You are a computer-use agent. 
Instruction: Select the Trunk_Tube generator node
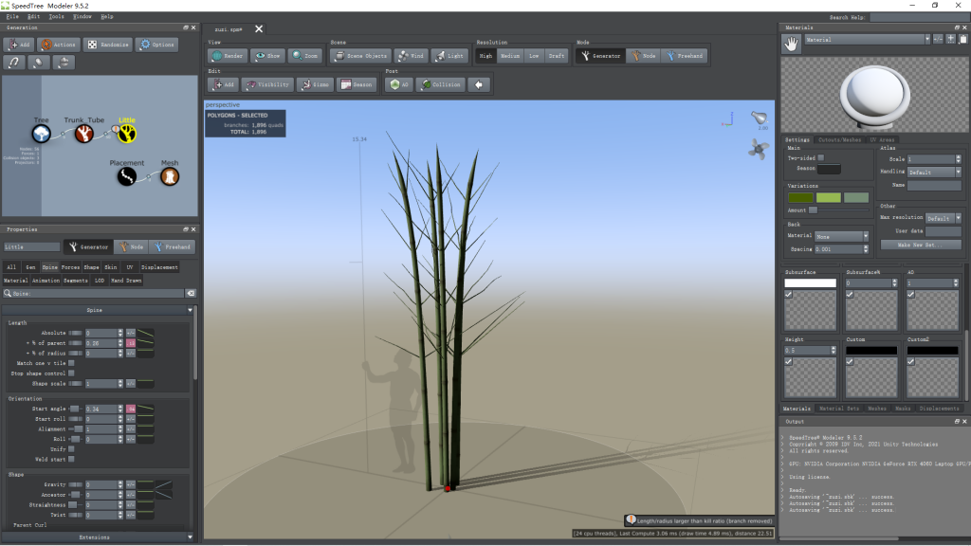pyautogui.click(x=84, y=133)
